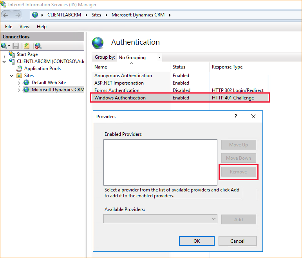Expand the Default Web Site node
Image resolution: width=302 pixels, height=258 pixels.
point(19,83)
